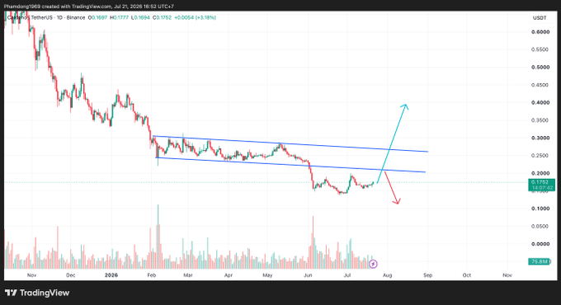Click the low value L0.1694
Viewport: 561px width, 305px height.
(140, 17)
